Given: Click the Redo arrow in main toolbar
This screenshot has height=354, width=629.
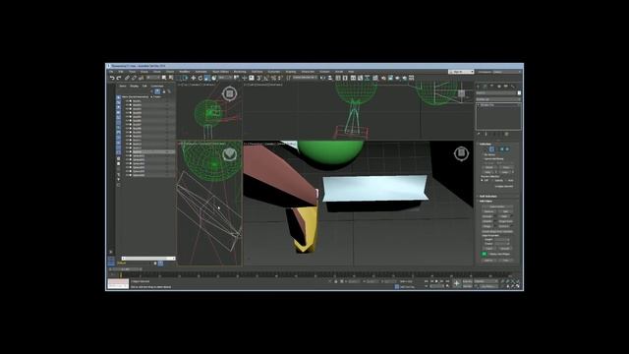Looking at the screenshot, I should pos(119,78).
